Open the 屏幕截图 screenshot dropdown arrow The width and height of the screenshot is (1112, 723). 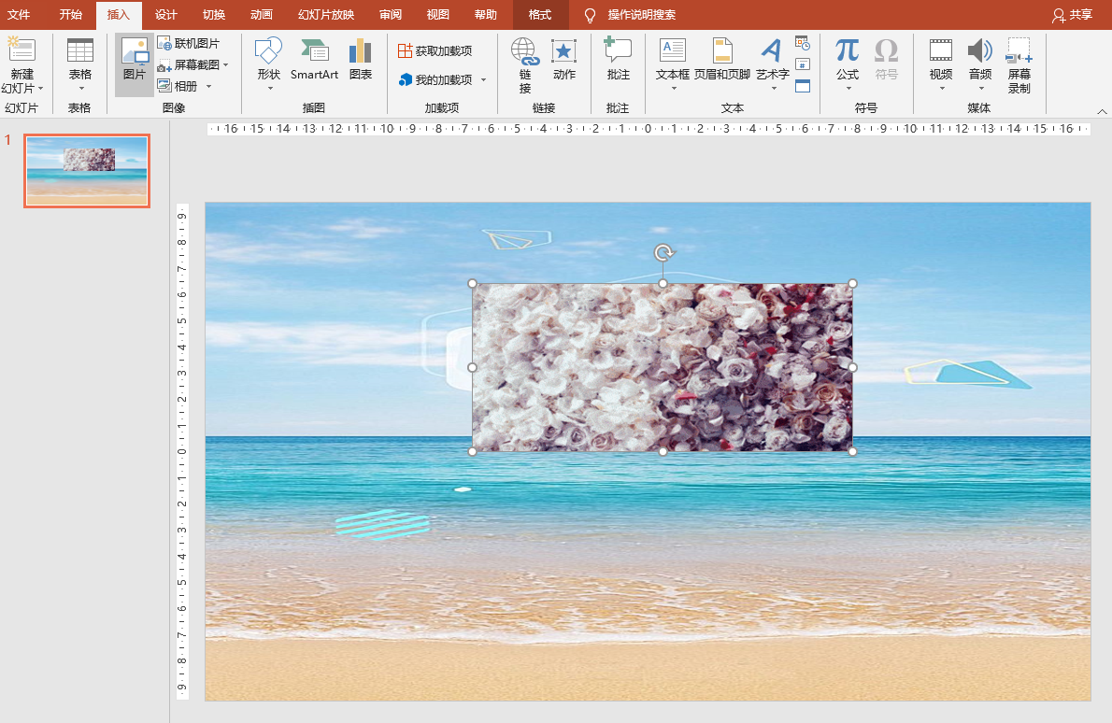coord(226,65)
